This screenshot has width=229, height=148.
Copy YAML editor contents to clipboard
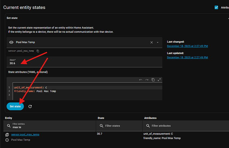tap(153, 80)
